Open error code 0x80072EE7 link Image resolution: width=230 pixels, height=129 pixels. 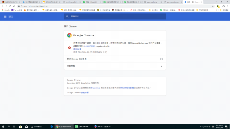[90, 46]
